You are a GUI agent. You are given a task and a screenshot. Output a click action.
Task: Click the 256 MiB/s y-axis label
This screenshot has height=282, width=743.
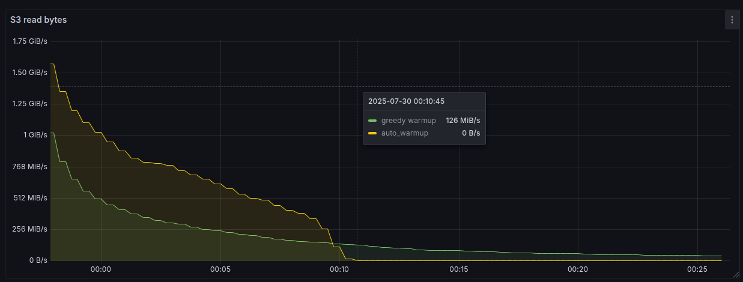(30, 229)
